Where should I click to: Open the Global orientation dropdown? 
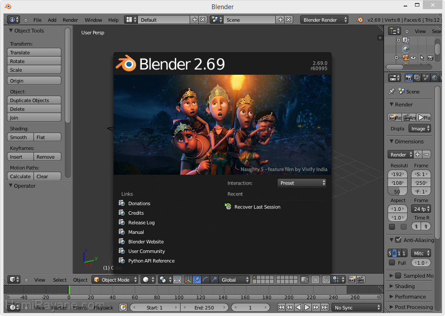pos(235,279)
